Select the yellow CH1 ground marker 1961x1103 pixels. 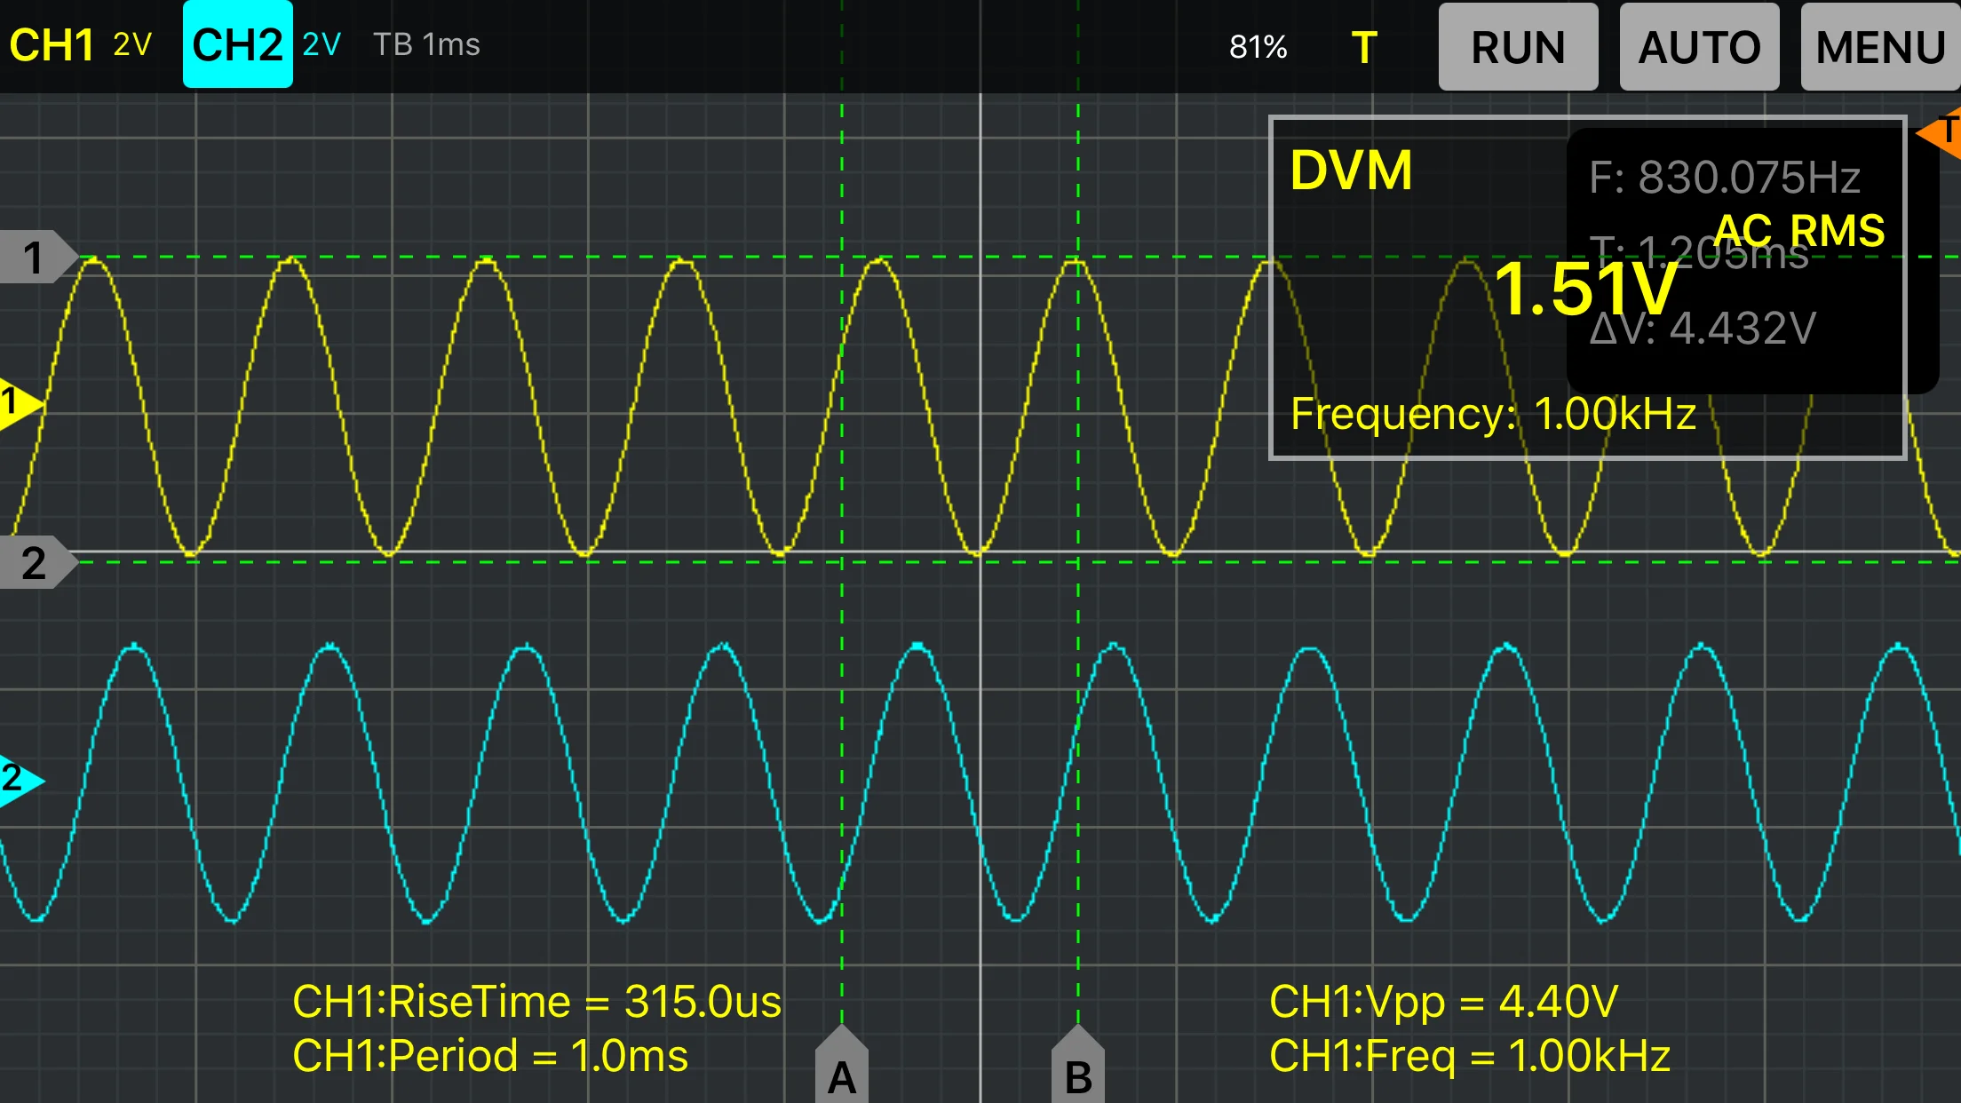pyautogui.click(x=18, y=404)
